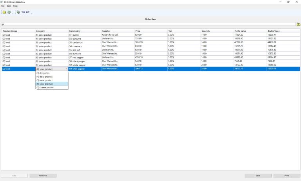Choose '(7) cheese product' in the category list

click(45, 87)
